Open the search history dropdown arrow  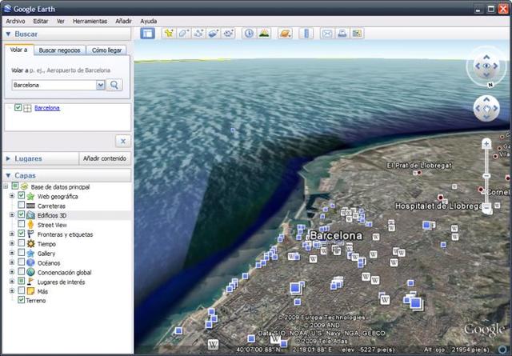tap(100, 85)
